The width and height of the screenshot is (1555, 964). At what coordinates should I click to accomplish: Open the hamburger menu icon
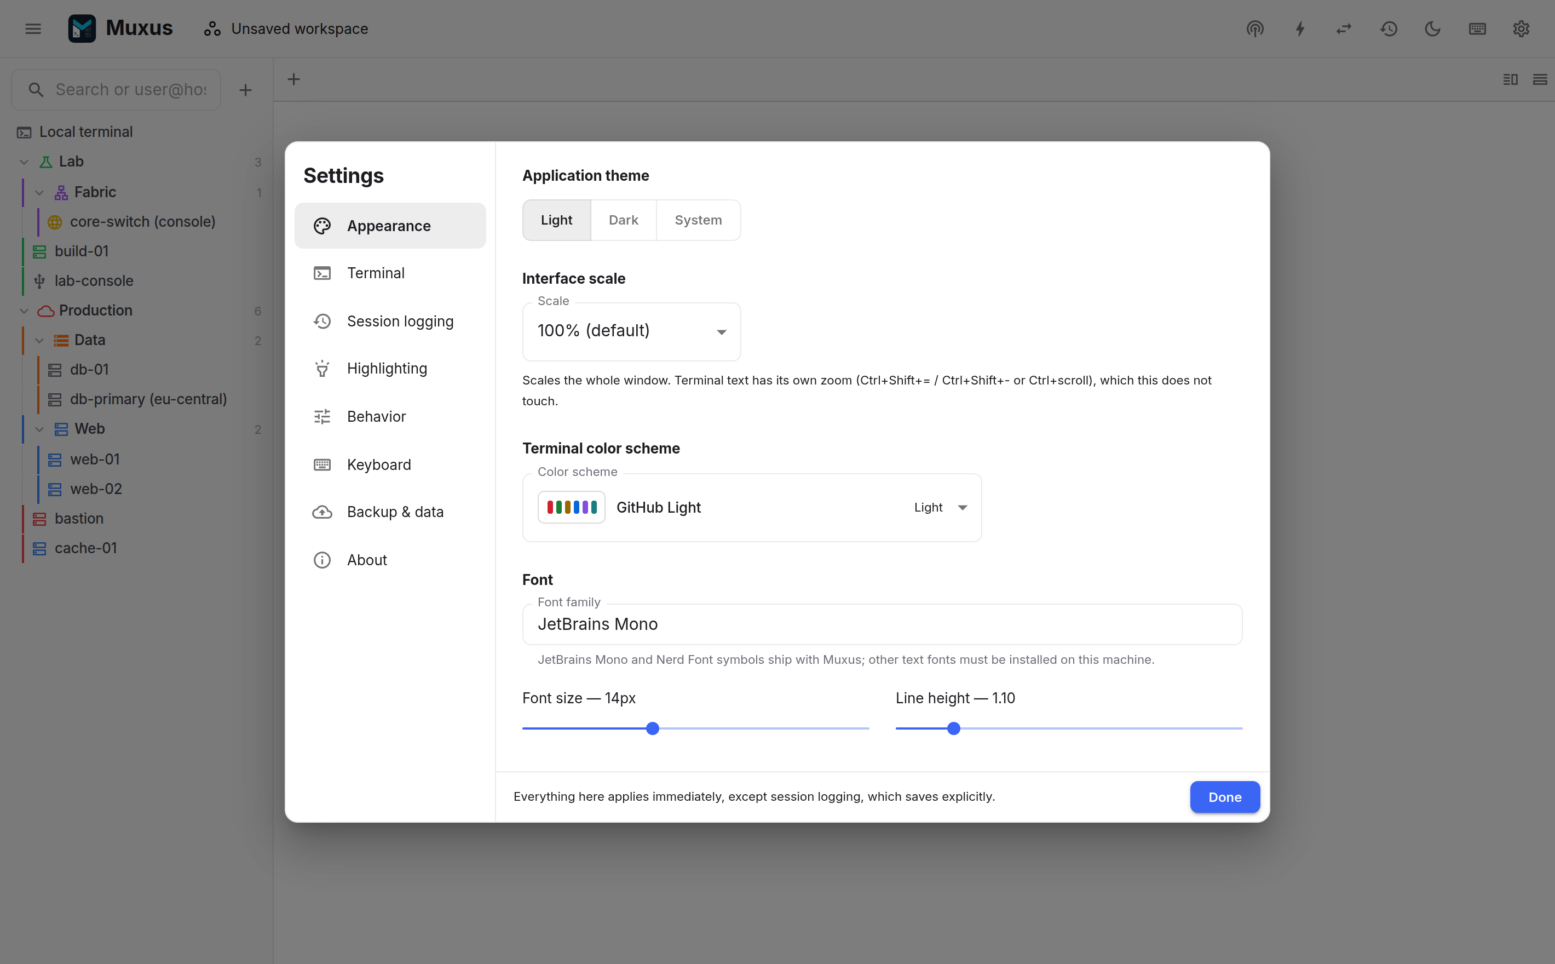[x=33, y=28]
